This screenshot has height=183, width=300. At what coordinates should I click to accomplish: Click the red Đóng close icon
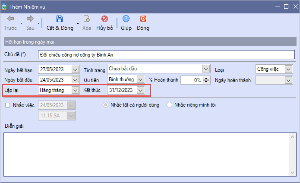pos(143,19)
